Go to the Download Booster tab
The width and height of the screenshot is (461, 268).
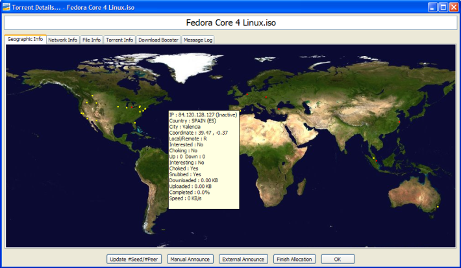click(x=158, y=40)
